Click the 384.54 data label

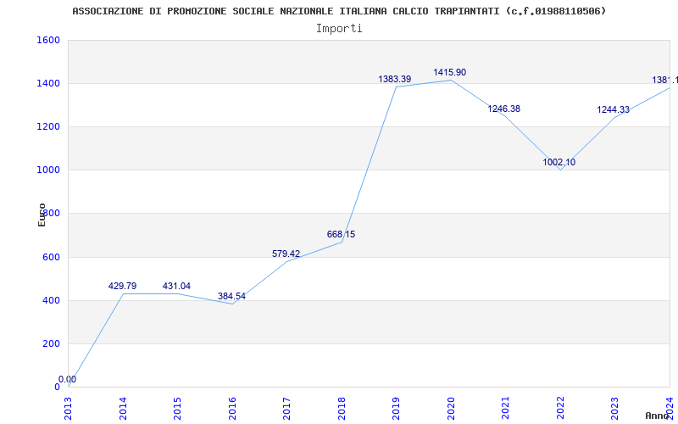tap(231, 297)
